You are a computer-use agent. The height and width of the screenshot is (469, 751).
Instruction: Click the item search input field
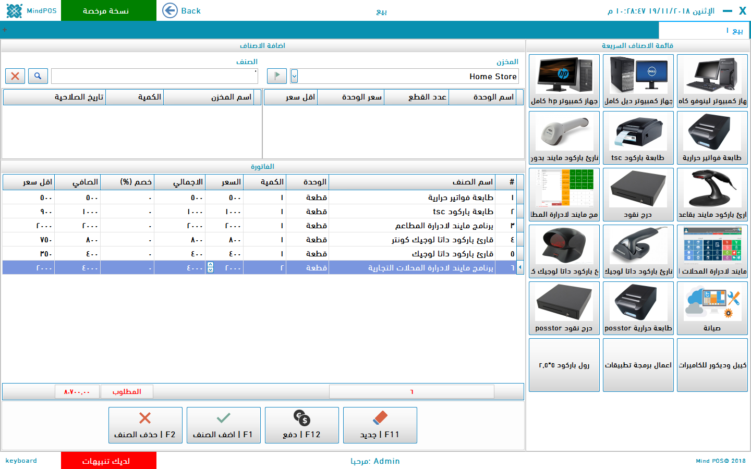point(154,76)
